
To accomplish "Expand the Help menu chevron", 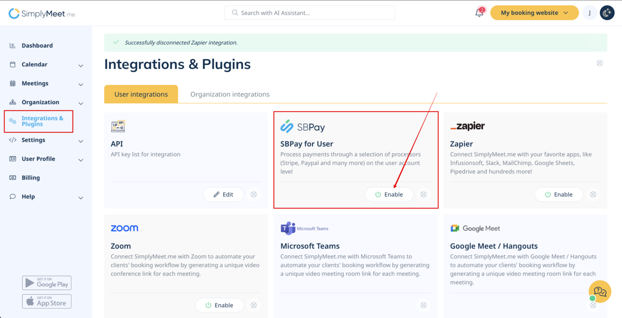I will (x=81, y=198).
